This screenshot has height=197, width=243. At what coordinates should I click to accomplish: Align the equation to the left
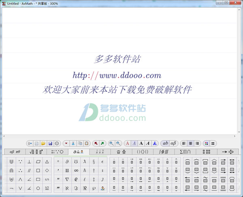[184, 144]
